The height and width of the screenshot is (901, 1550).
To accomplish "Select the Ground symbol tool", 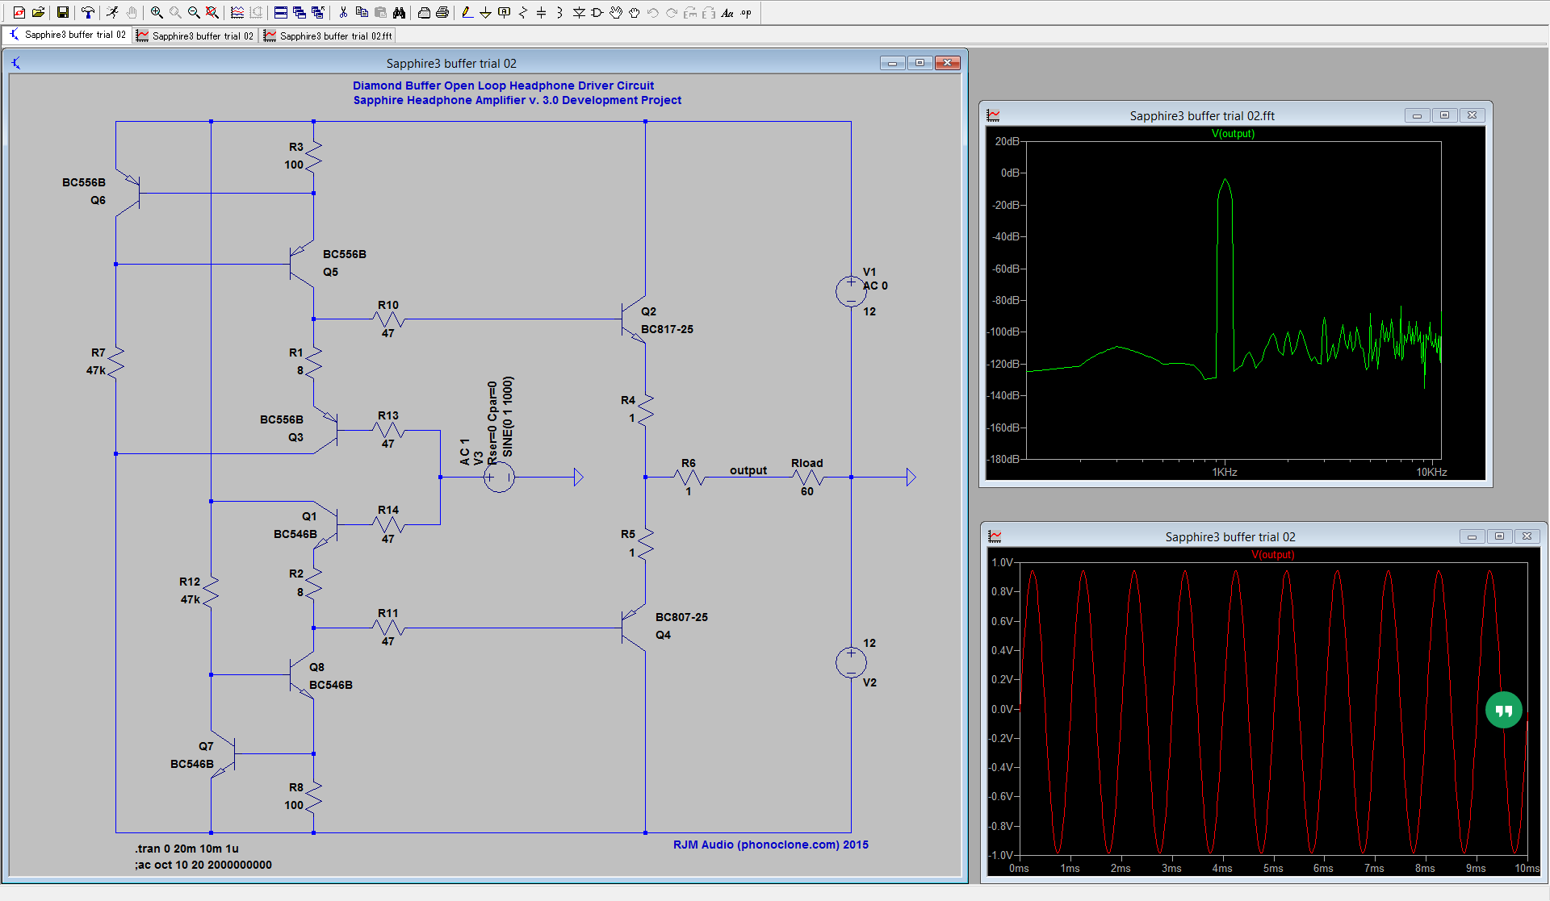I will point(486,12).
